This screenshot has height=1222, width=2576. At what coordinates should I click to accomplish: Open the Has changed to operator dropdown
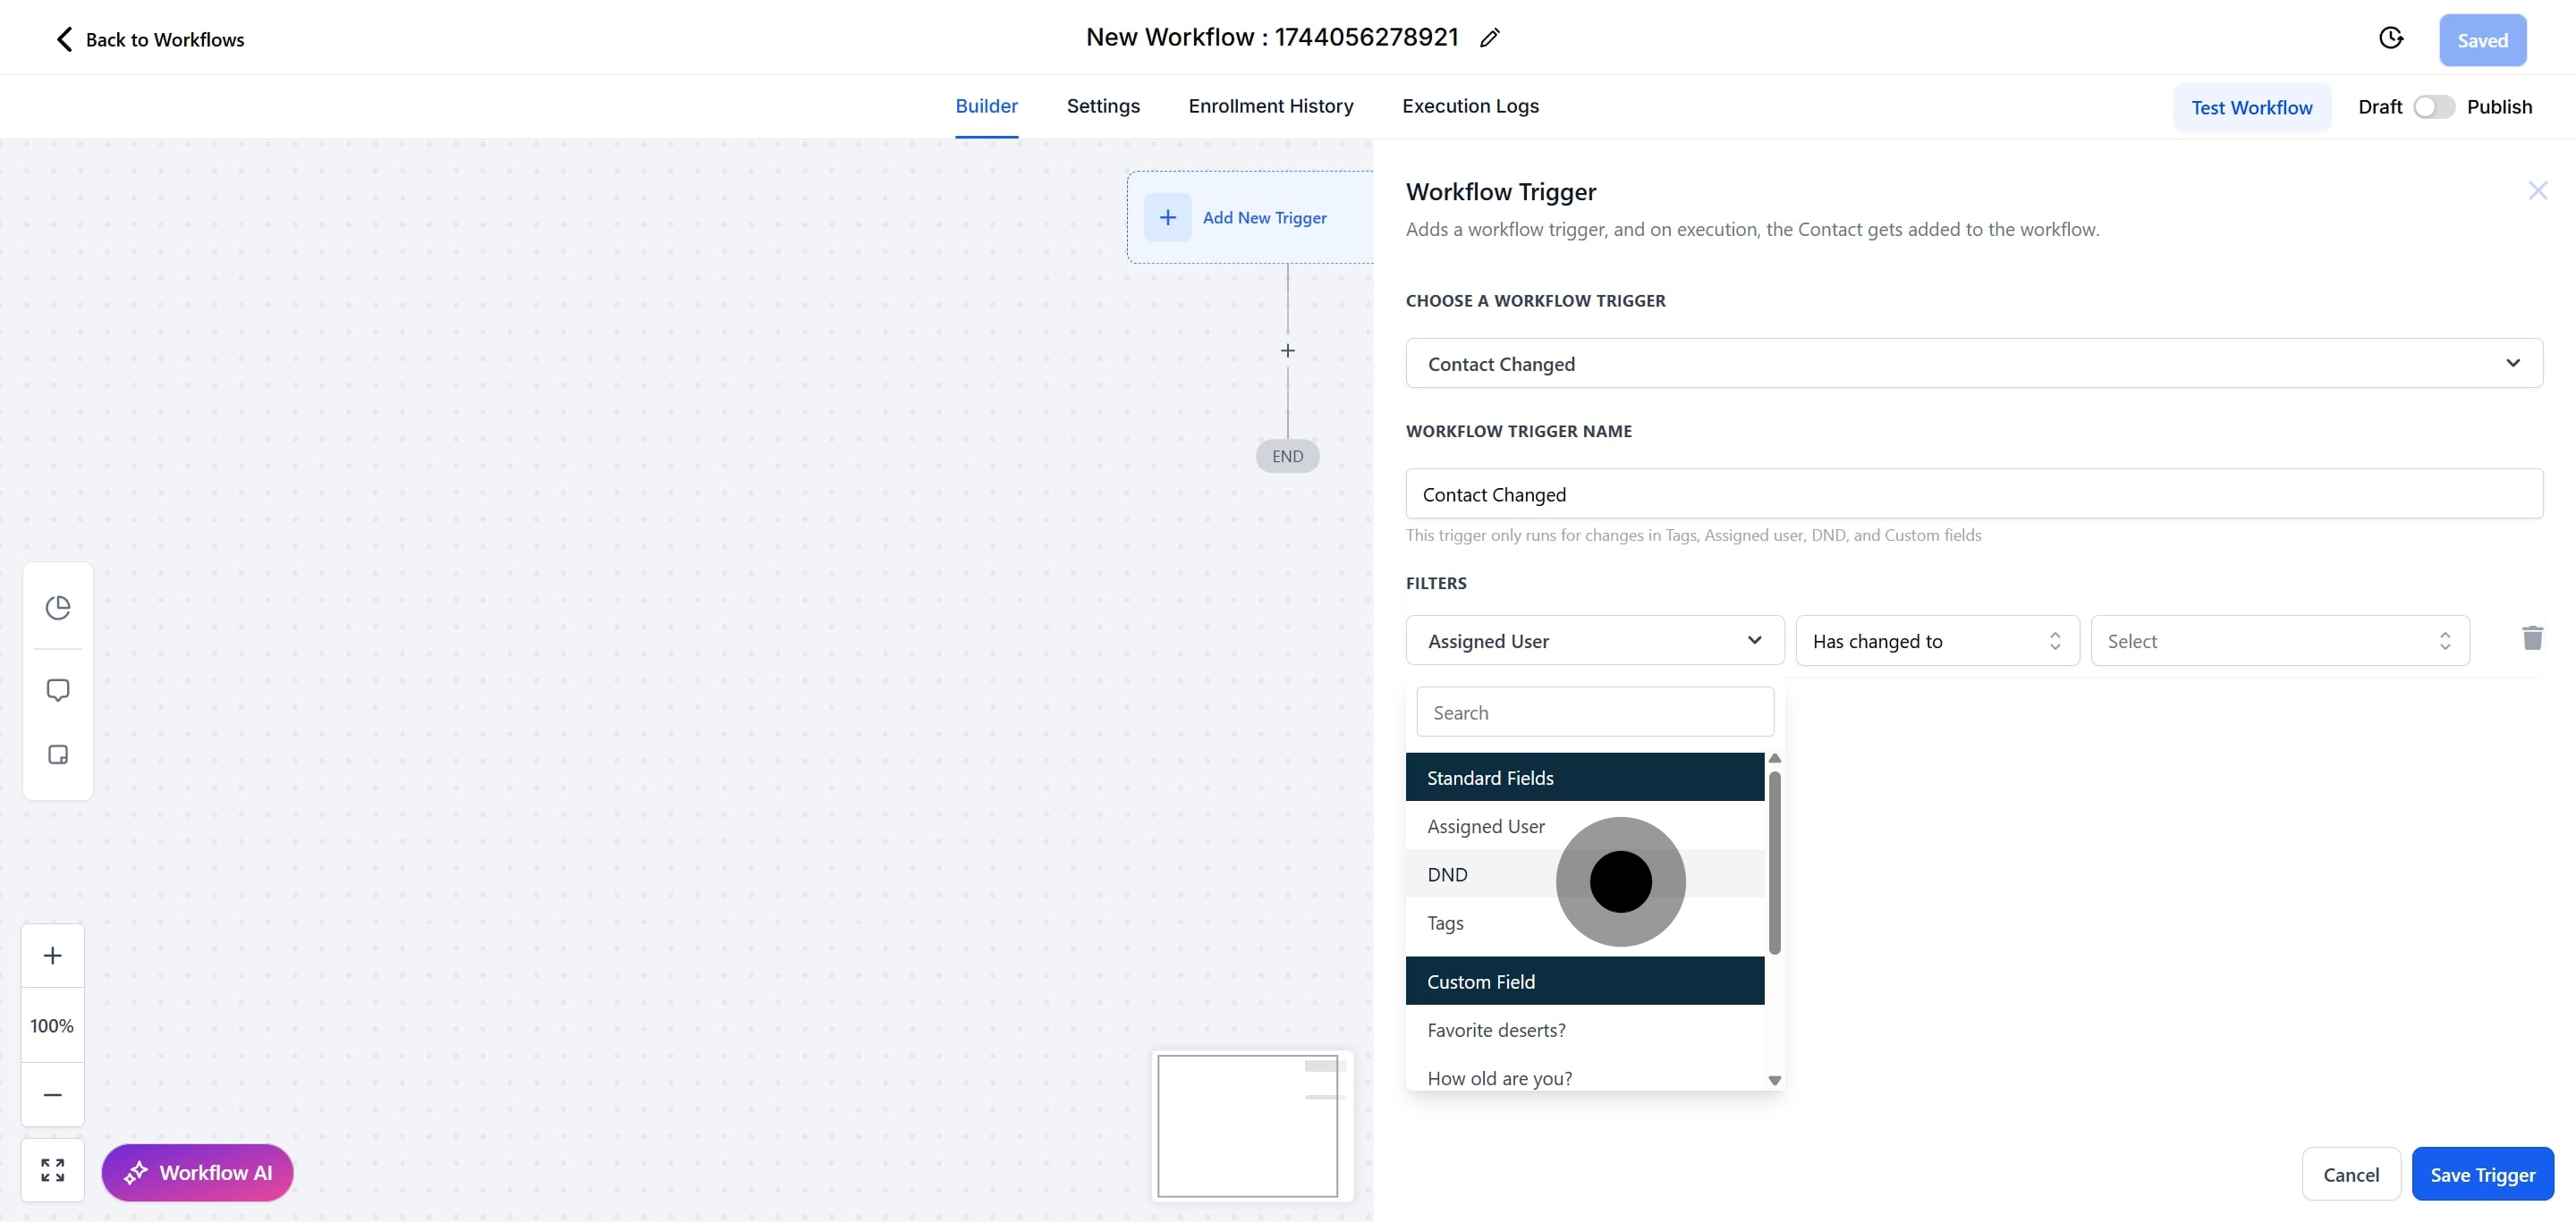pyautogui.click(x=1936, y=642)
